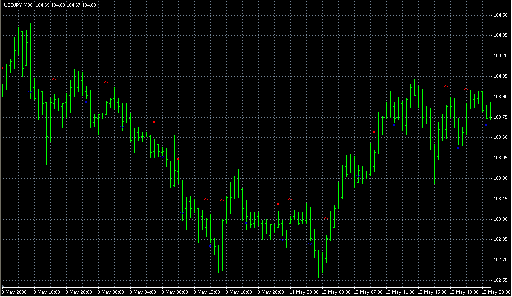The image size is (512, 297).
Task: Click the 9 May 16:00 time label
Action: pos(239,292)
